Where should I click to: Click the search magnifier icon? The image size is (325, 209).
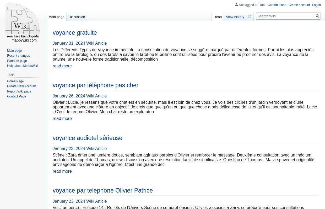(317, 16)
